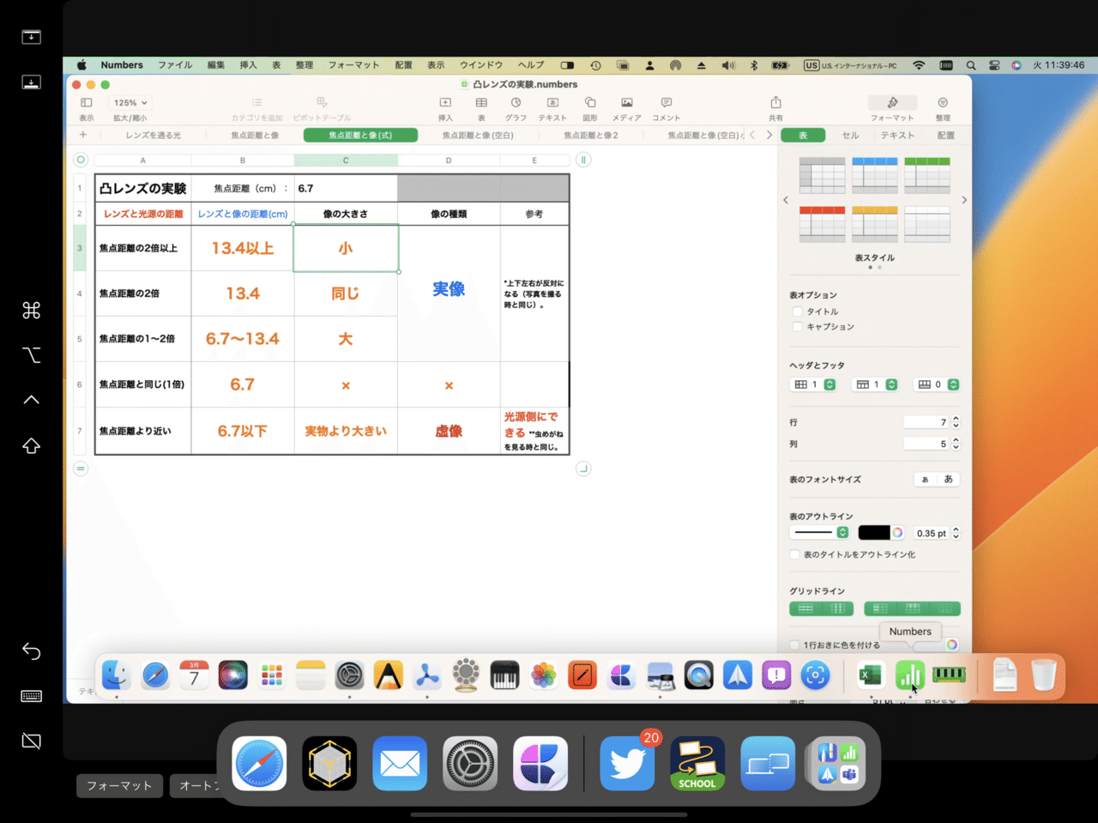
Task: Increase table font size with large あ
Action: [x=949, y=480]
